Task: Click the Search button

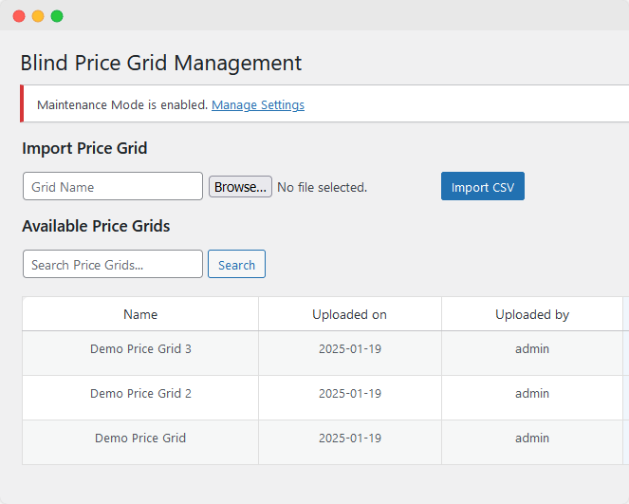Action: coord(236,265)
